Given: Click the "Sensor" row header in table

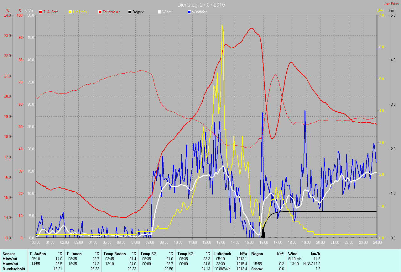Looking at the screenshot, I should tap(8, 254).
